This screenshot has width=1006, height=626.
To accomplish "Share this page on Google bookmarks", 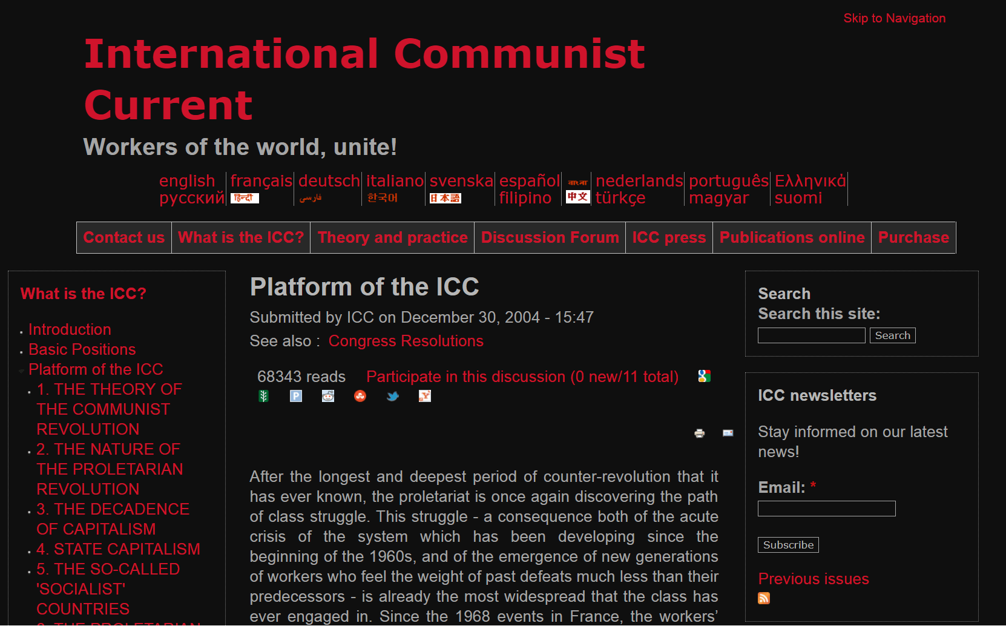I will click(704, 376).
